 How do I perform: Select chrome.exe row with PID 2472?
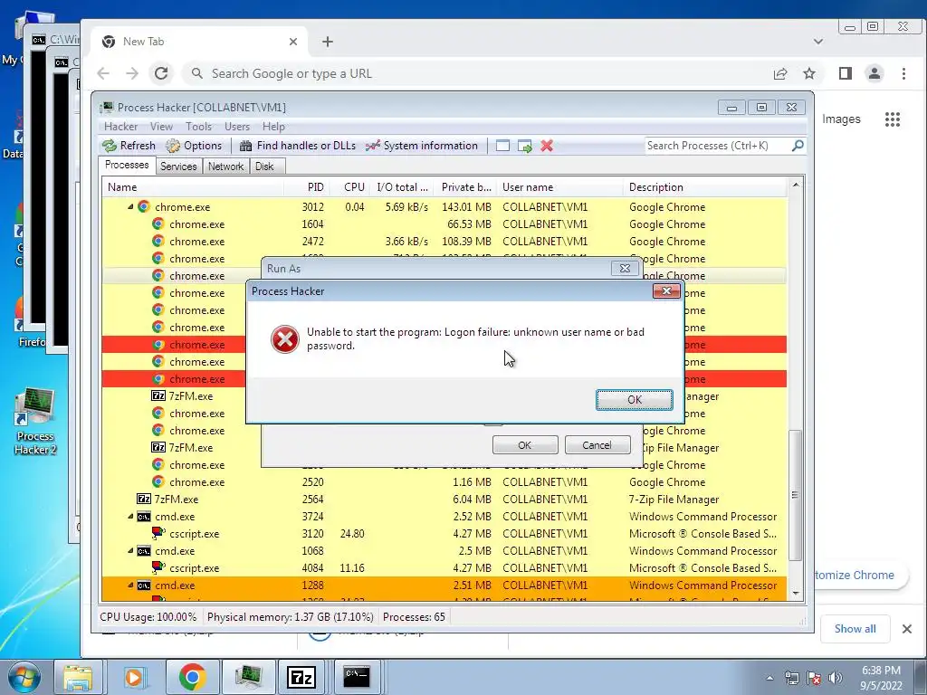444,241
